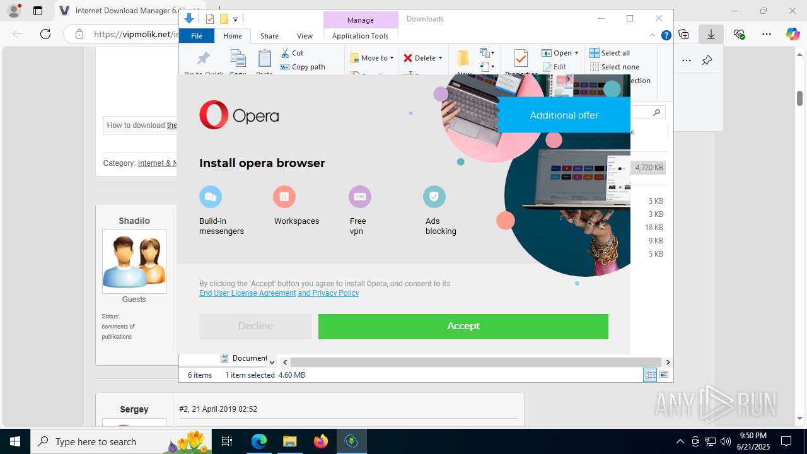This screenshot has width=807, height=454.
Task: Switch to the View ribbon tab
Action: pos(305,36)
